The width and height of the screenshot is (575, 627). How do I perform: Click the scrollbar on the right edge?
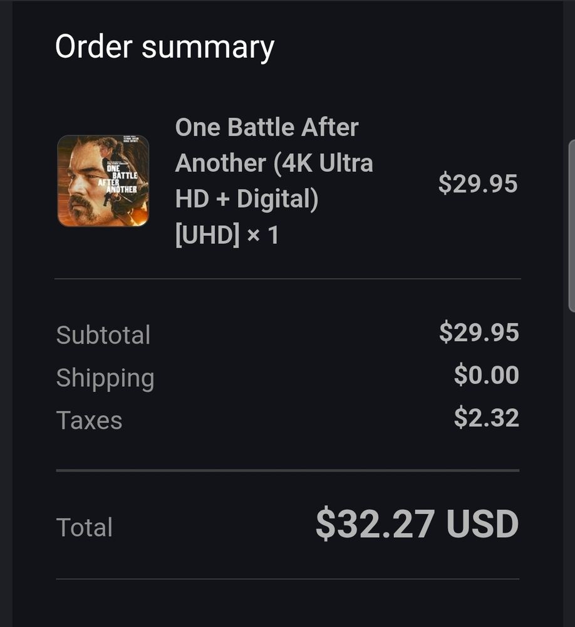(x=571, y=226)
